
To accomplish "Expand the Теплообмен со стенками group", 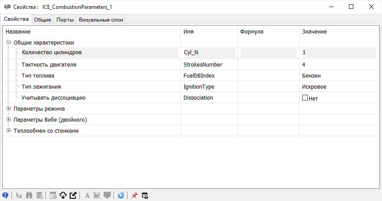I will (x=8, y=130).
